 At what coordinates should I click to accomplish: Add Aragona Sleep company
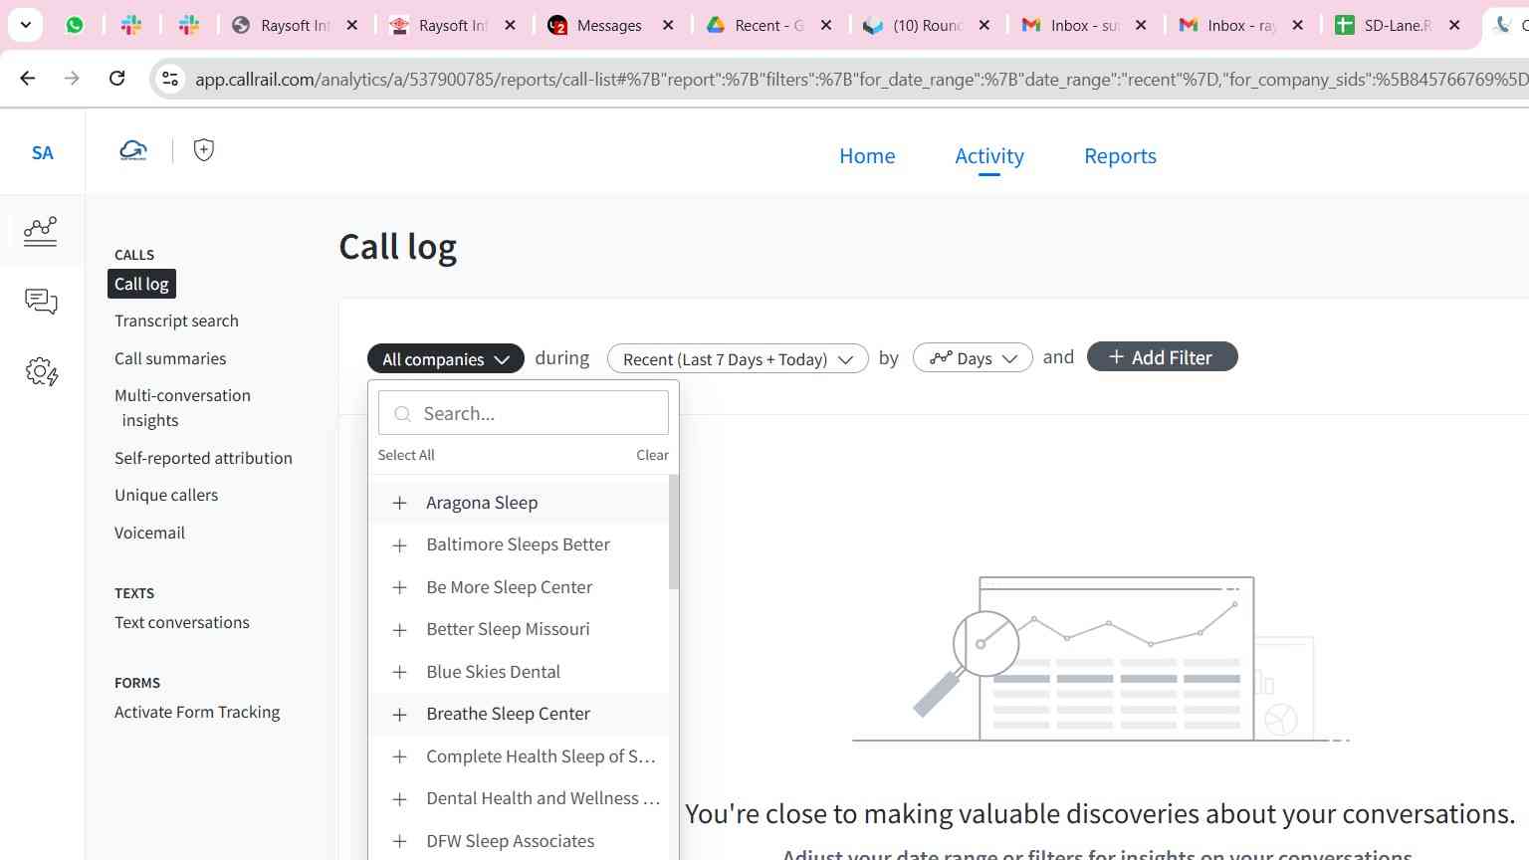518,503
